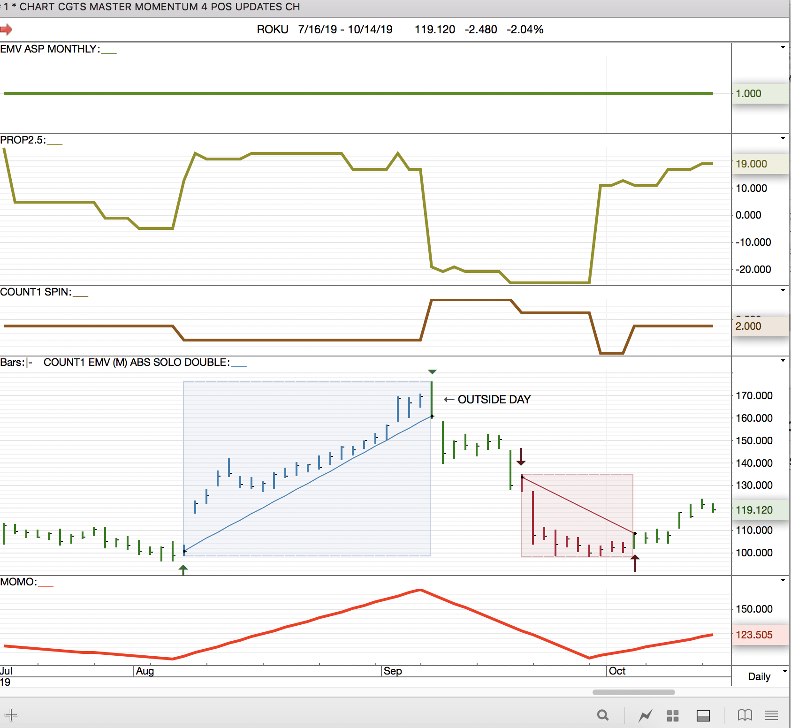
Task: Click the 150.000 label on MOMO axis
Action: click(x=754, y=609)
